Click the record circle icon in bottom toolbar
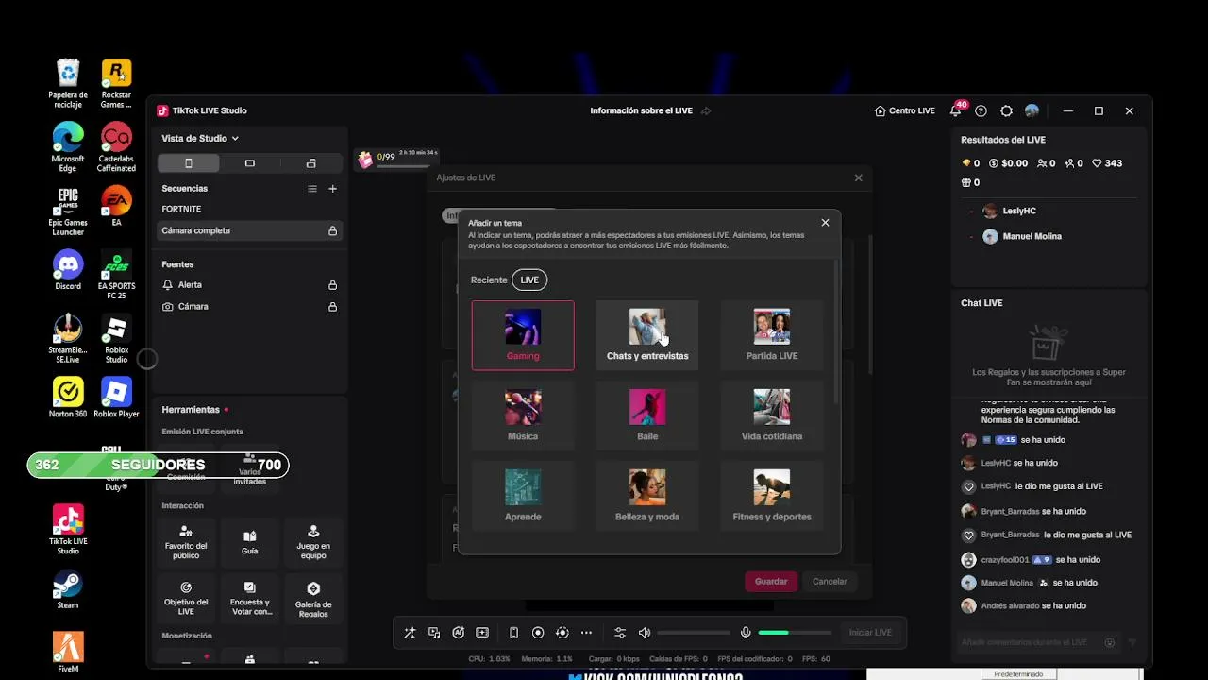 coord(538,633)
